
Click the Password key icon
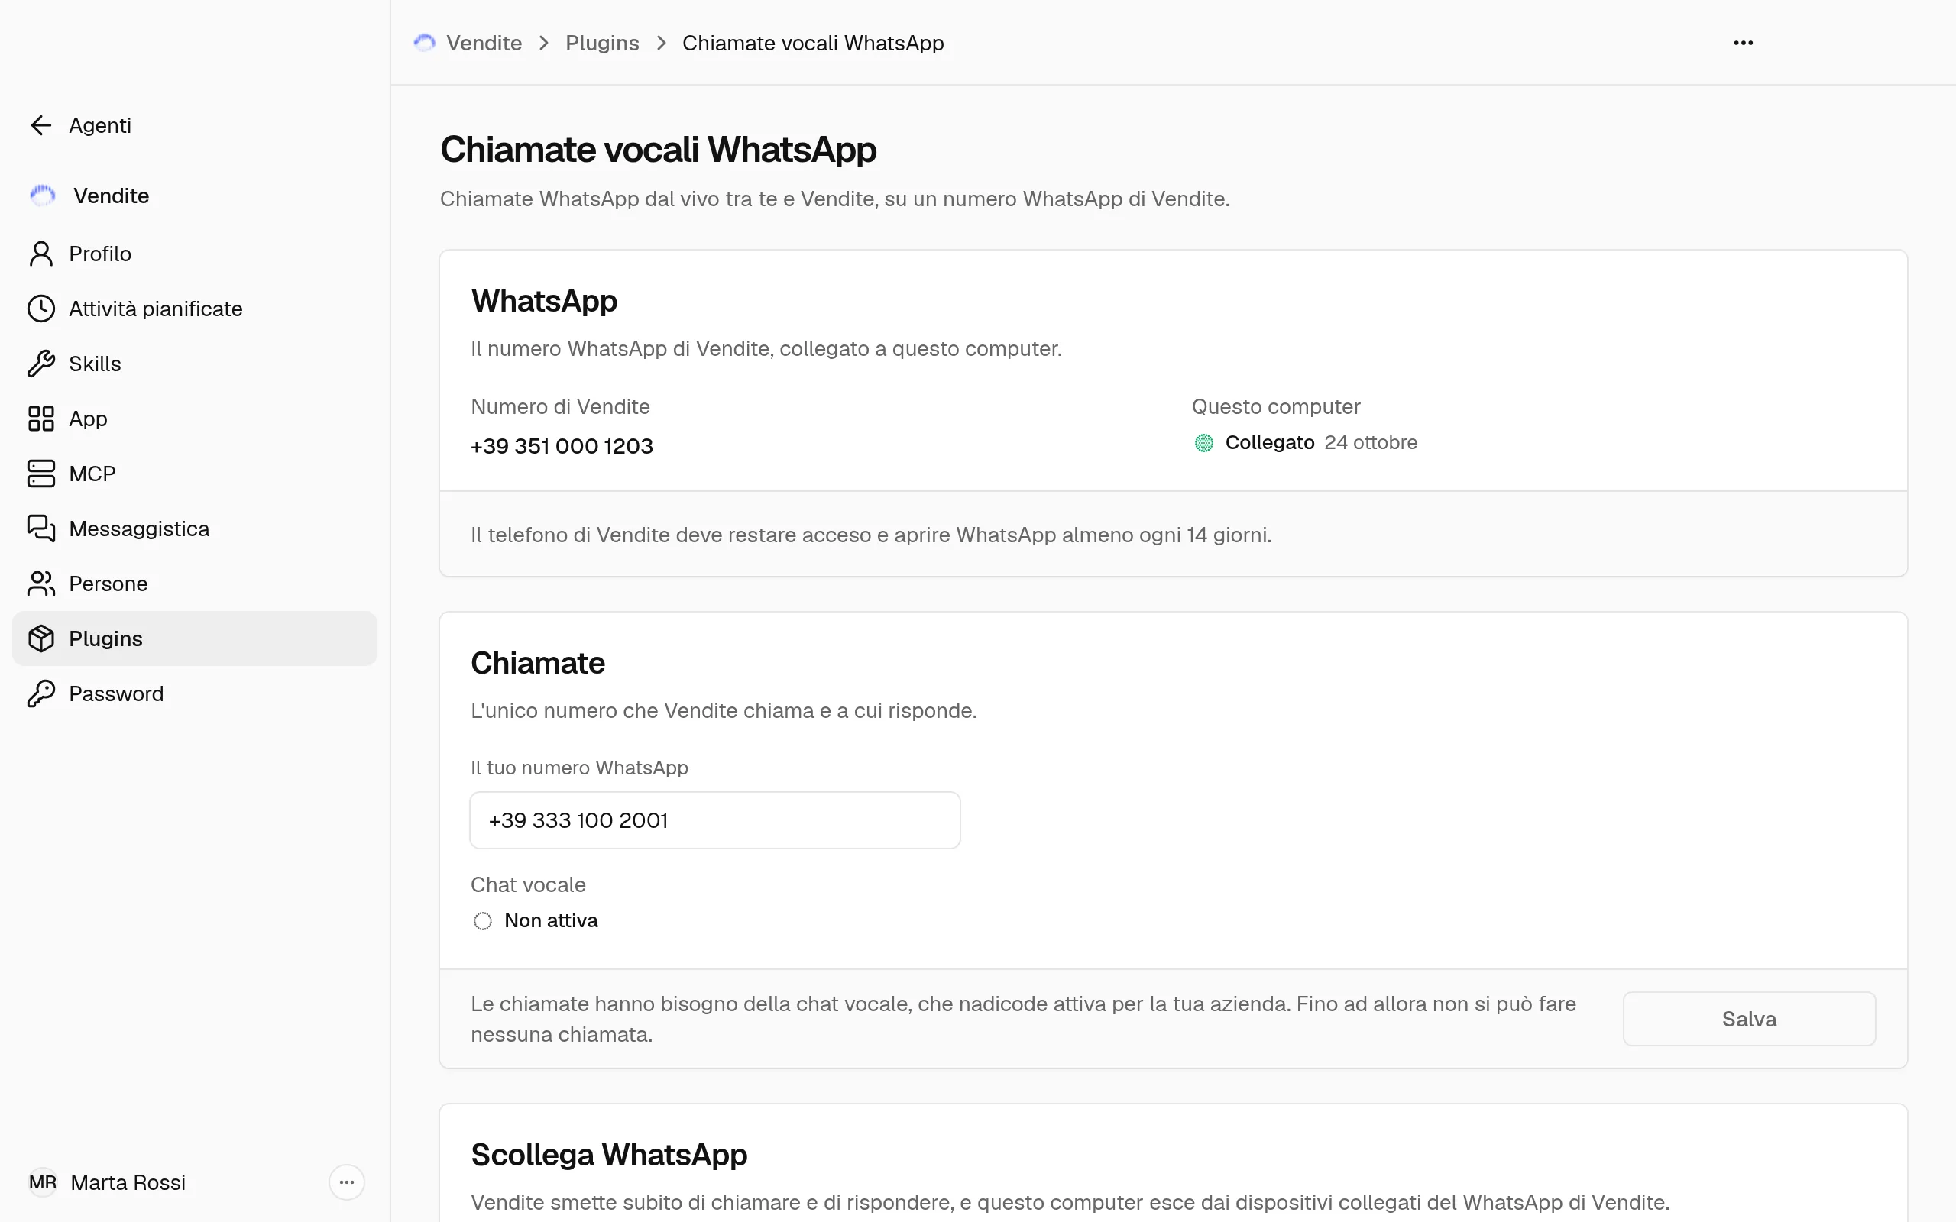click(40, 693)
